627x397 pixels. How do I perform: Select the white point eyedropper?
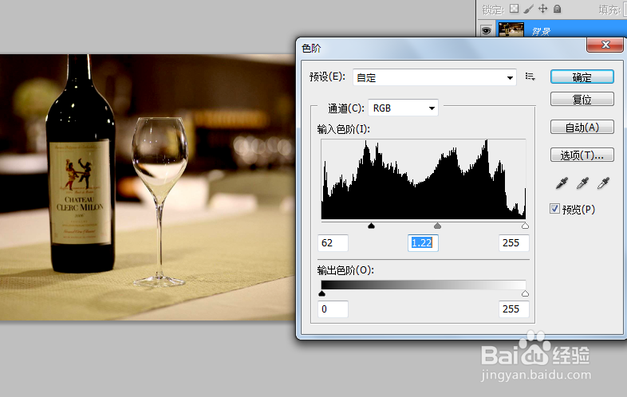pyautogui.click(x=603, y=183)
